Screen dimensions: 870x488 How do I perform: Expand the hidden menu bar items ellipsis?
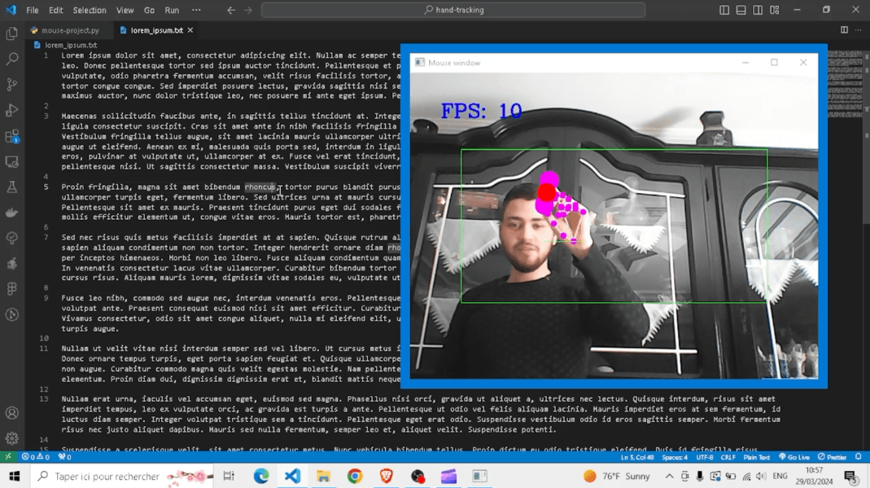click(196, 10)
